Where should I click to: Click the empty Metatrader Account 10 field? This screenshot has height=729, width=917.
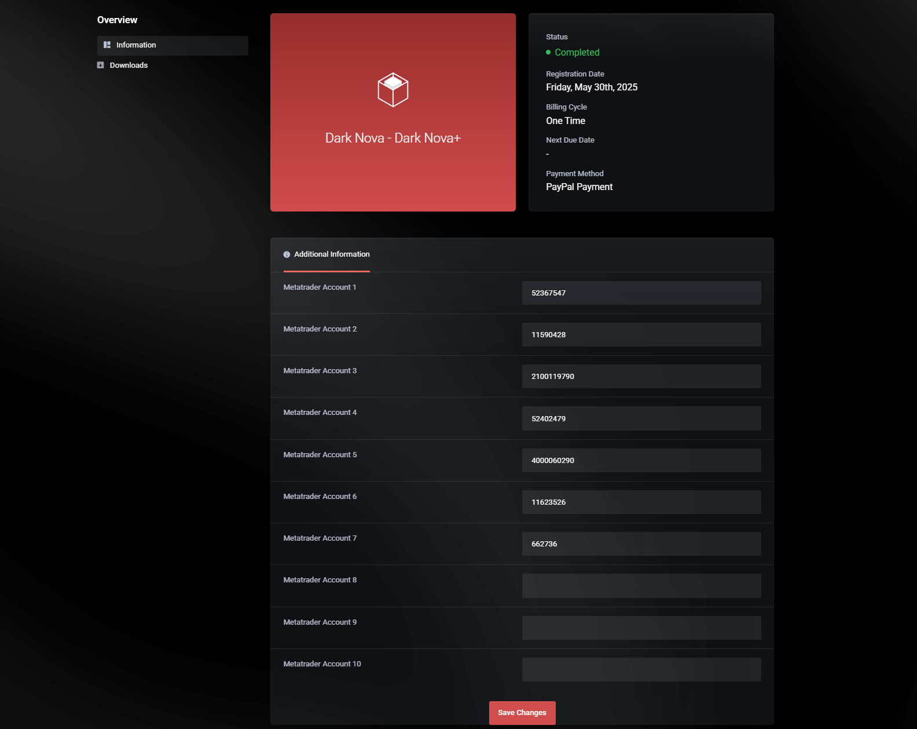tap(641, 670)
